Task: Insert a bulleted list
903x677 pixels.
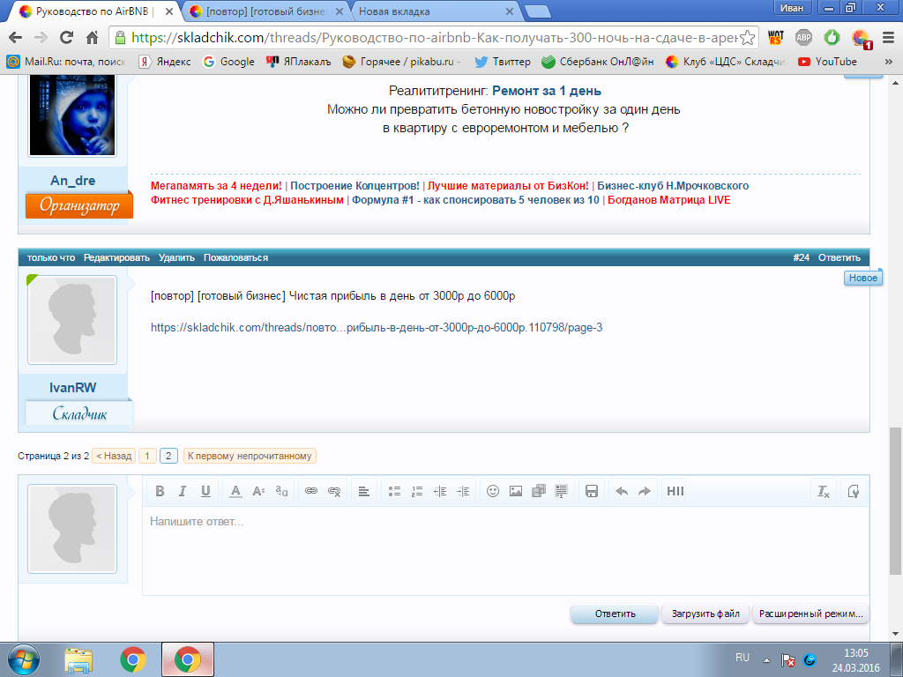Action: coord(394,491)
